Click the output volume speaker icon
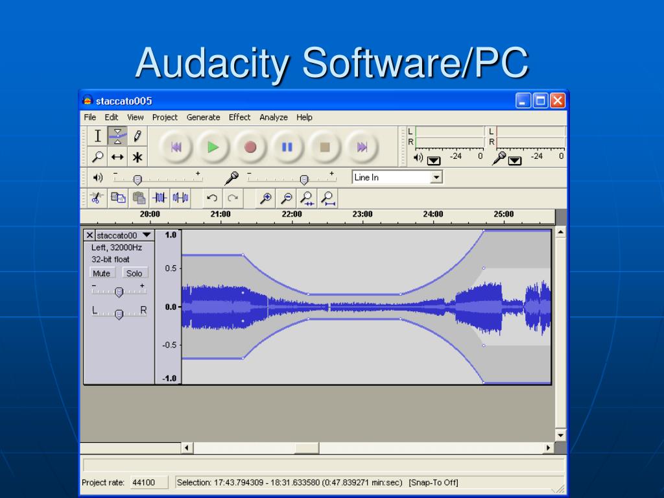 pos(98,178)
